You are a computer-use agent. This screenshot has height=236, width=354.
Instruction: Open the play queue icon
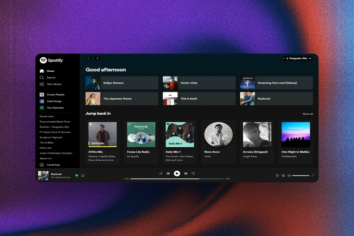(x=277, y=176)
